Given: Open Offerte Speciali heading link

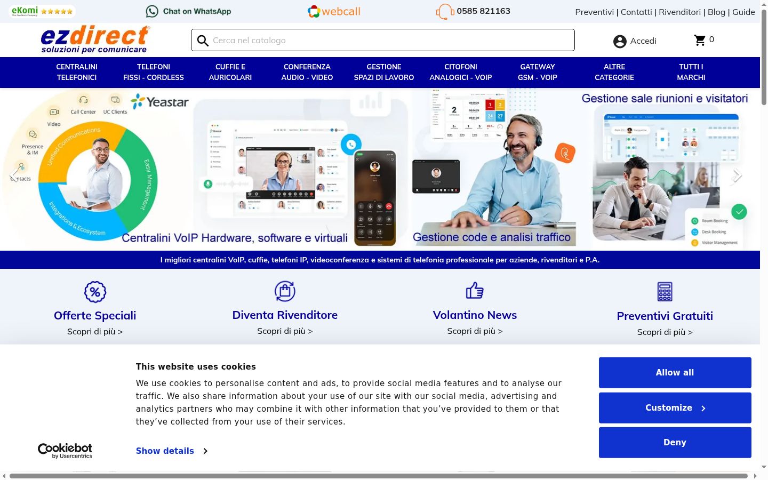Looking at the screenshot, I should (95, 316).
